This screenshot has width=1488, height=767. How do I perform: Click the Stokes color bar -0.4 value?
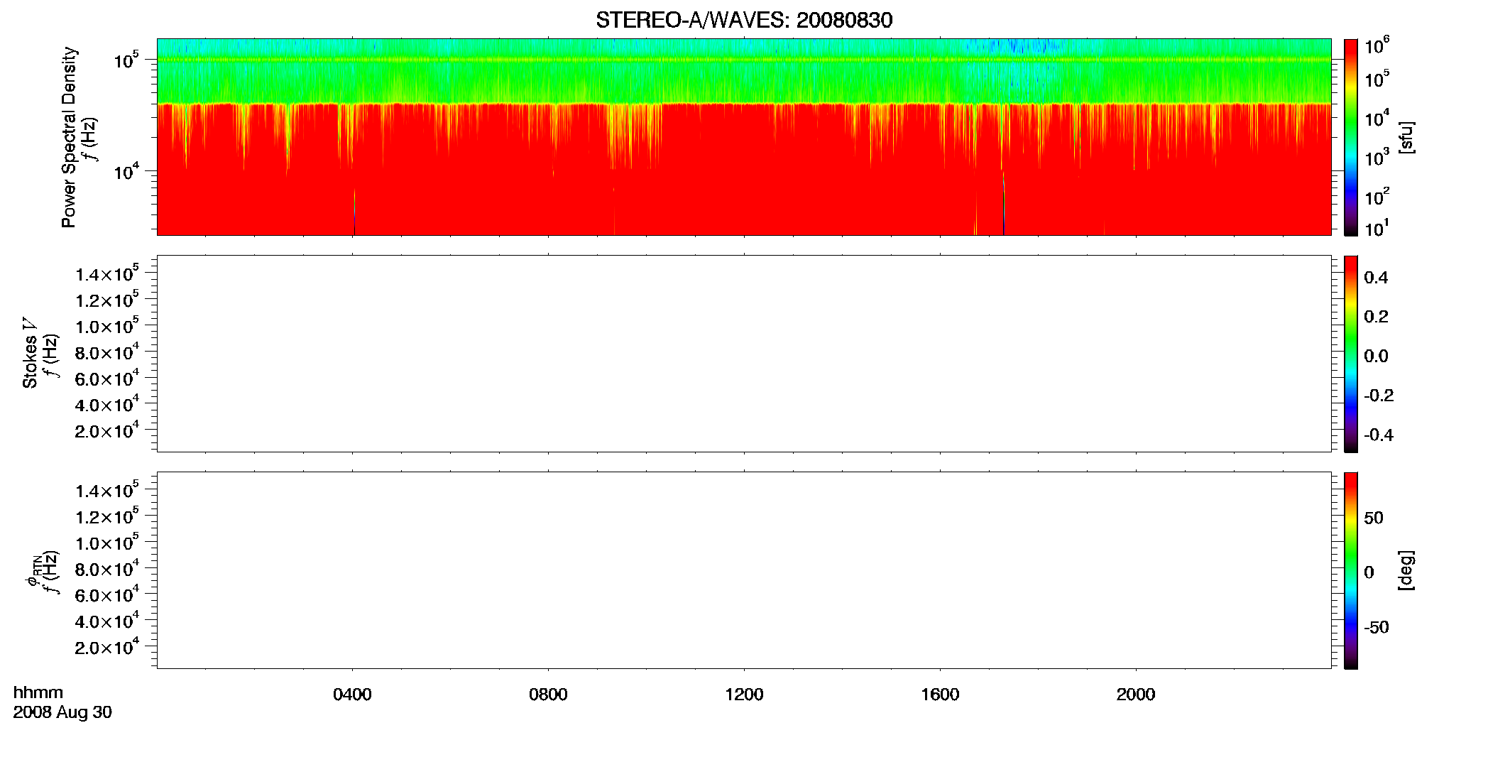click(1378, 435)
